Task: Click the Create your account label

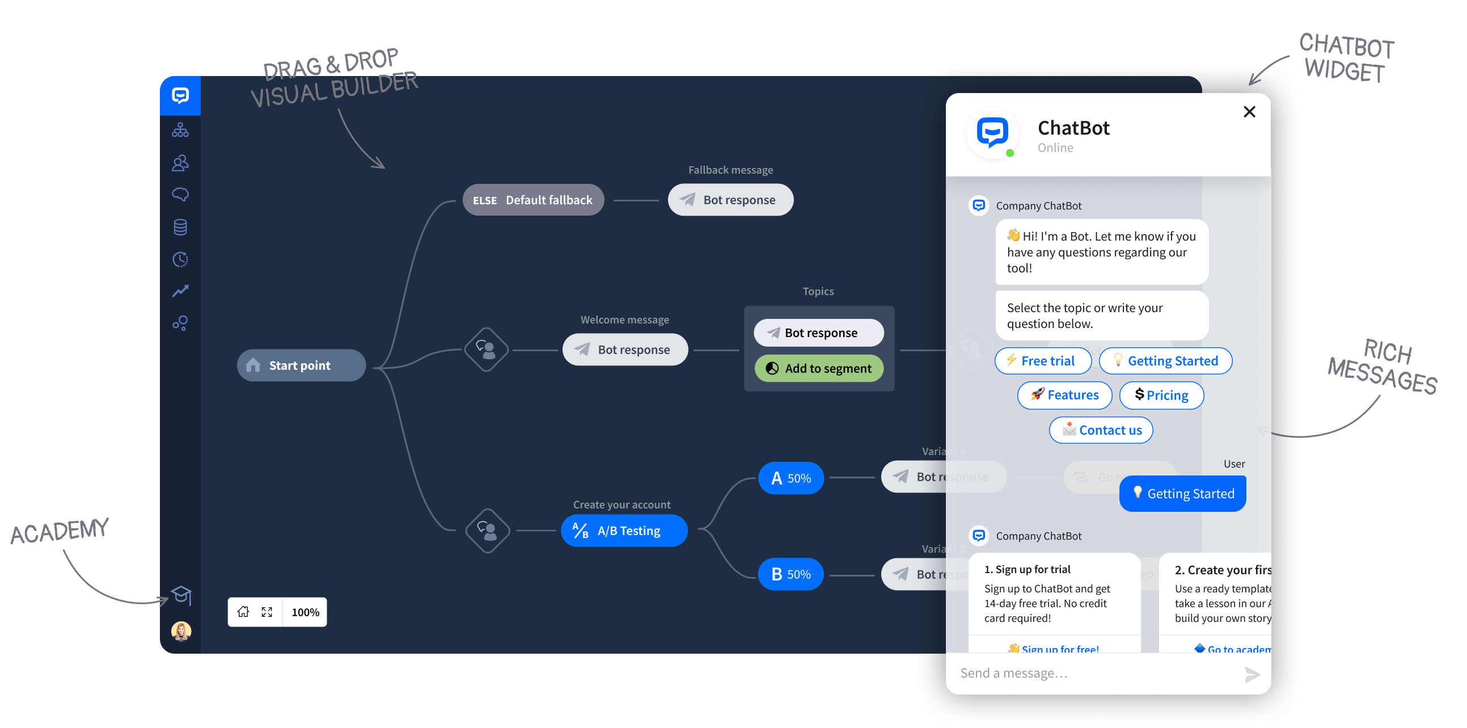Action: tap(622, 504)
